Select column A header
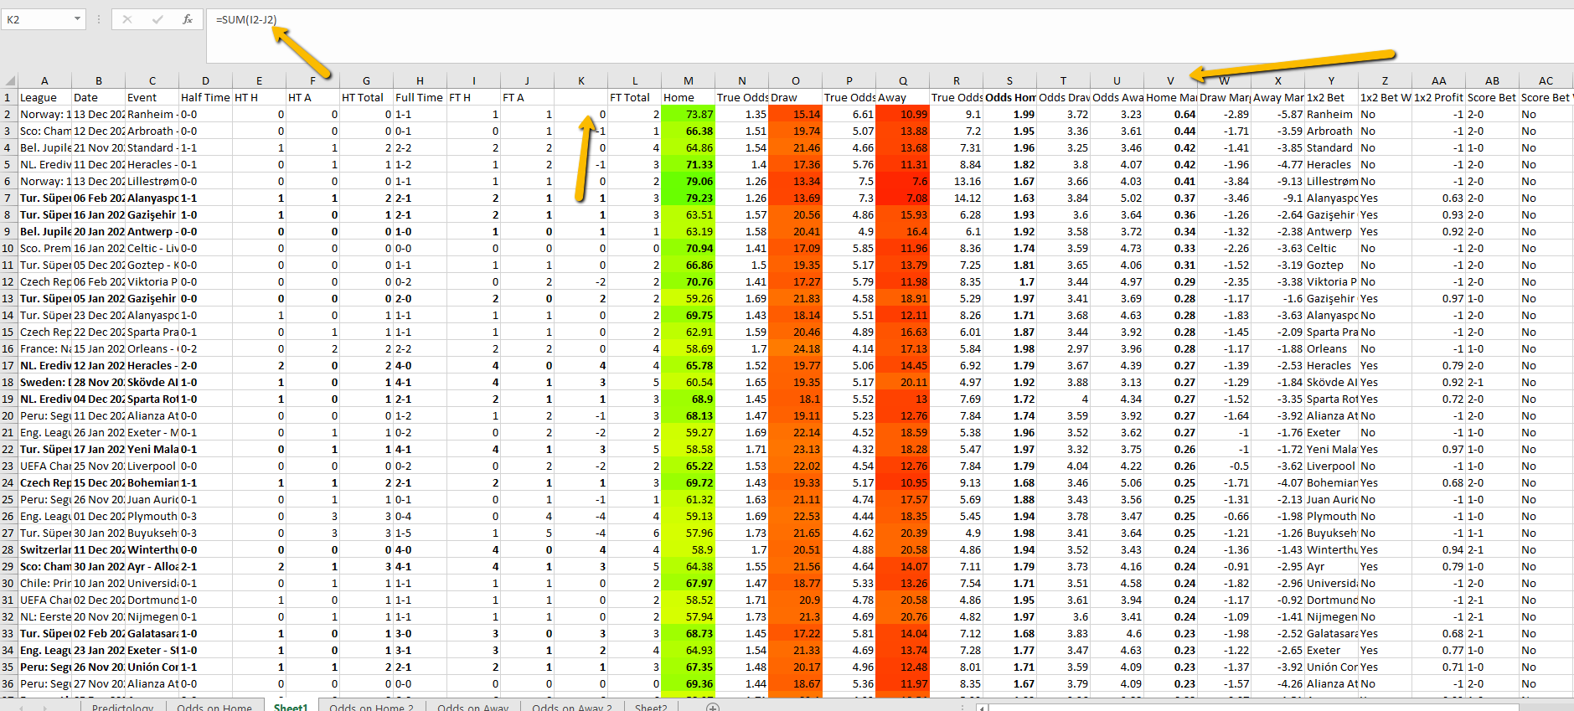The image size is (1574, 711). pyautogui.click(x=45, y=80)
